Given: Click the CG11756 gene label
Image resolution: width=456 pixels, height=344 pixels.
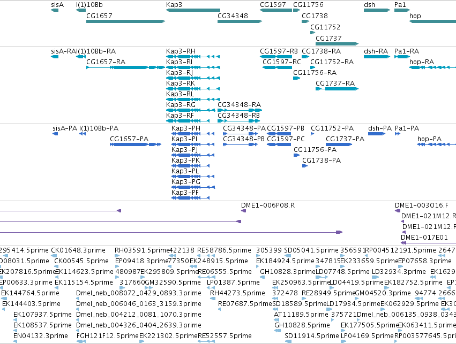Looking at the screenshot, I should click(308, 5).
